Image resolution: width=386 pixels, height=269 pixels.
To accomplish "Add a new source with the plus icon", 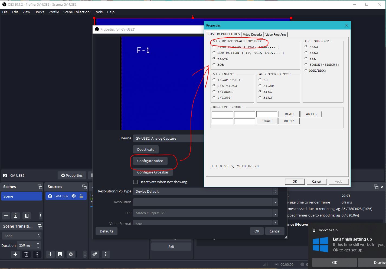I will (x=50, y=254).
